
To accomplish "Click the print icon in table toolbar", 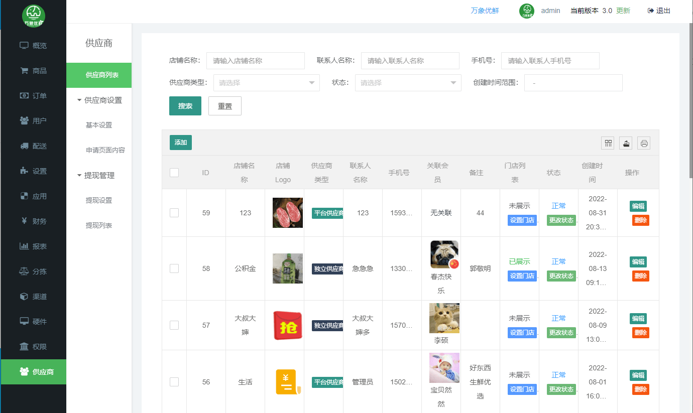I will click(x=644, y=143).
